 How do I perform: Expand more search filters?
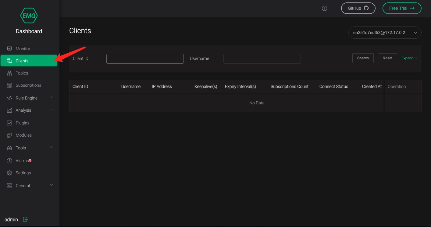[x=409, y=58]
